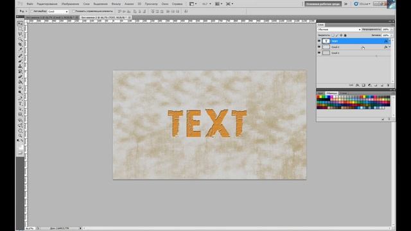Click the link layers icon in Layers panel
The image size is (411, 231).
coord(351,85)
